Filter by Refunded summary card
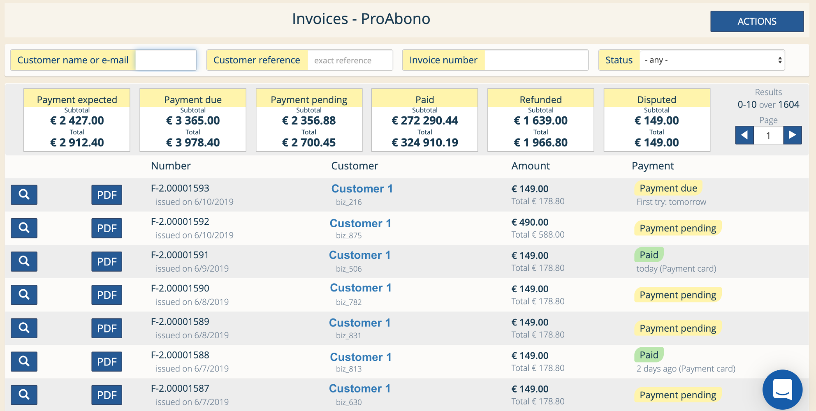 coord(541,120)
